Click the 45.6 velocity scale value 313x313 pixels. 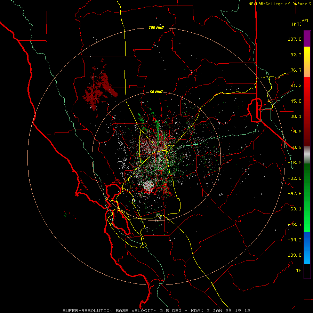[296, 101]
